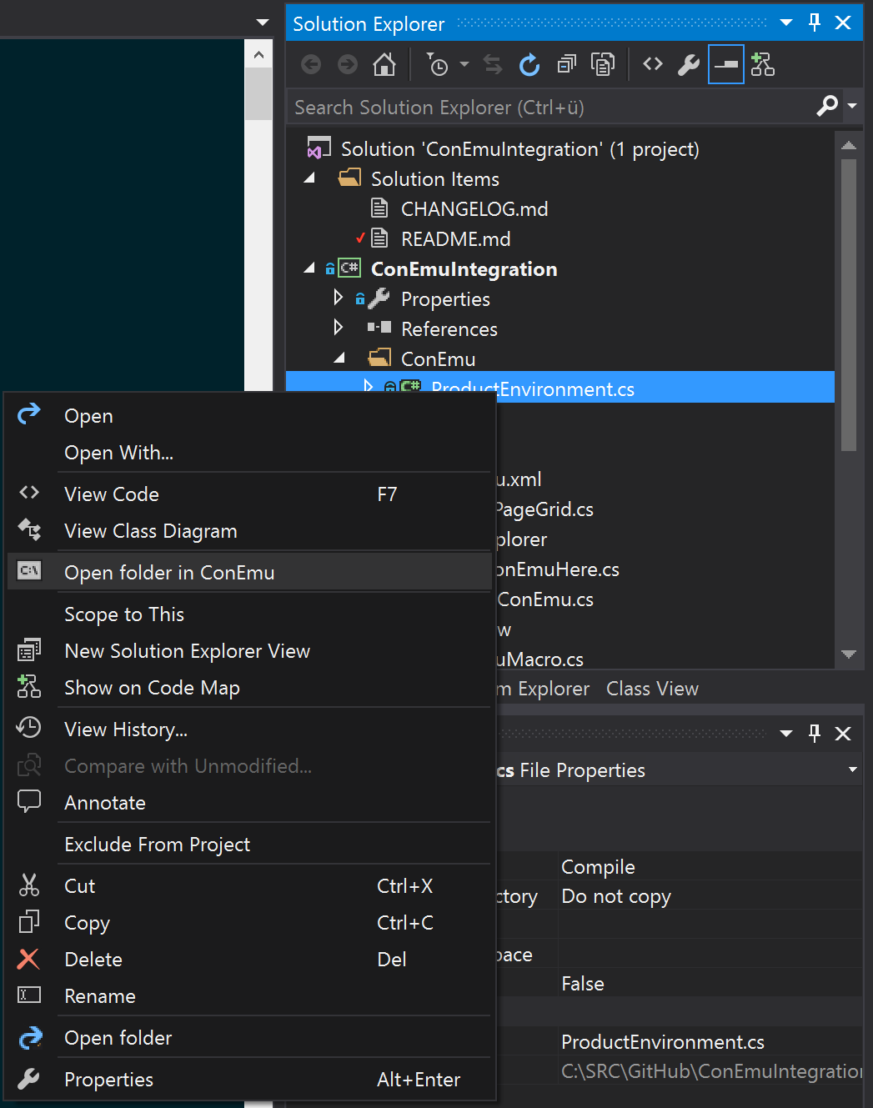Screen dimensions: 873x1108
Task: Select Rename menu entry
Action: click(100, 996)
